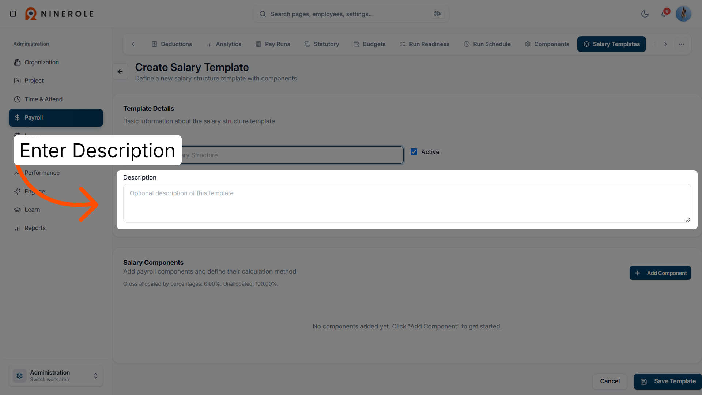Click the Administration gear icon

20,376
